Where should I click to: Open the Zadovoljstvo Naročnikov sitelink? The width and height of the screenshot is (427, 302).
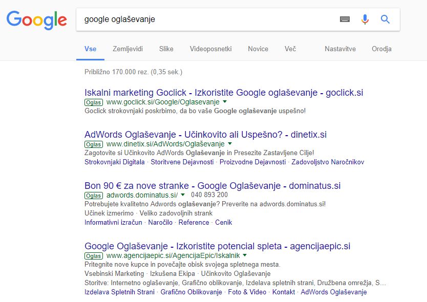(328, 162)
